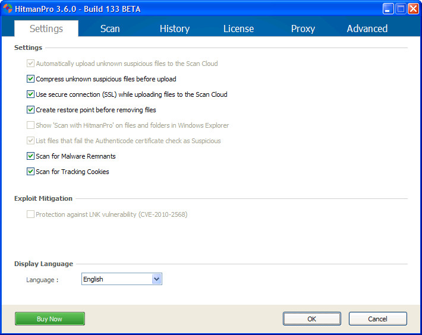Toggle automatic upload of suspicious files checkbox

30,64
